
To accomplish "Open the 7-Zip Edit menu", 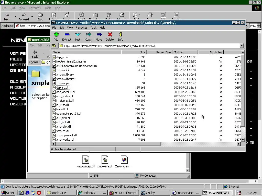I will (62, 28).
